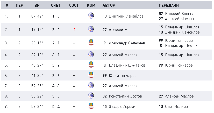The height and width of the screenshot is (113, 214).
Task: Click the АВТОР column header
Action: pos(109,5)
